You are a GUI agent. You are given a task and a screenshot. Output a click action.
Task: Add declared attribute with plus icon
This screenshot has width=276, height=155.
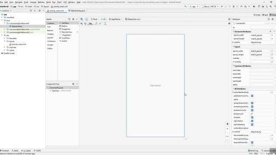coord(270,31)
